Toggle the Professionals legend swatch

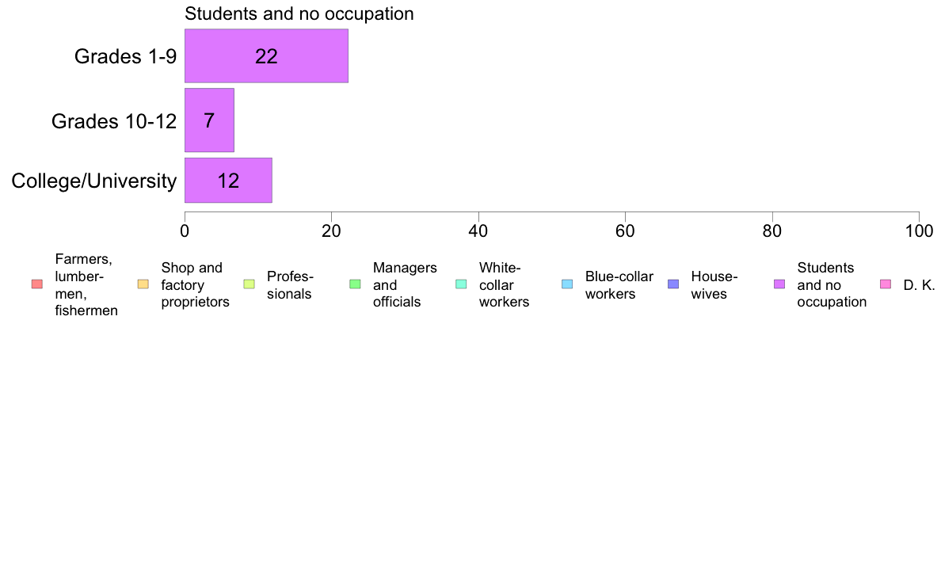(249, 284)
